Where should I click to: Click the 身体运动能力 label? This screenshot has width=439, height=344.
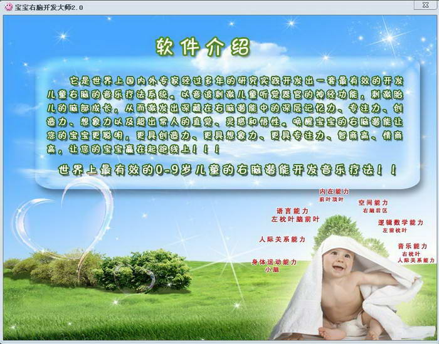[274, 262]
